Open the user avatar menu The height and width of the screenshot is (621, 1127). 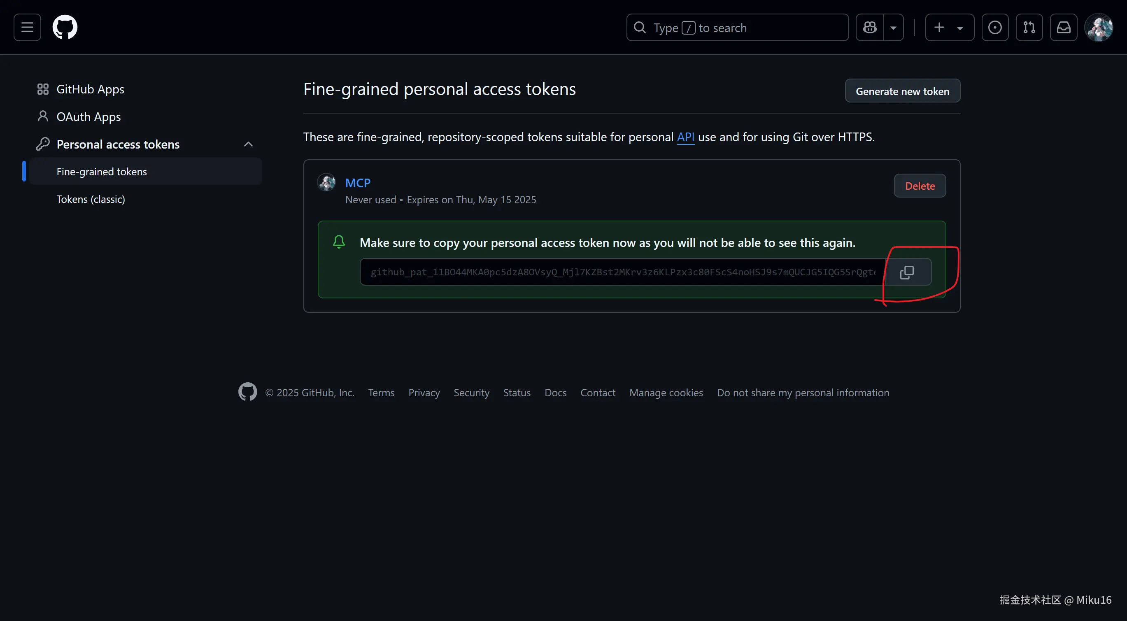(x=1099, y=27)
